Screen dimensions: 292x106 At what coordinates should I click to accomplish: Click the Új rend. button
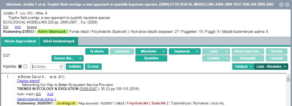93,67
